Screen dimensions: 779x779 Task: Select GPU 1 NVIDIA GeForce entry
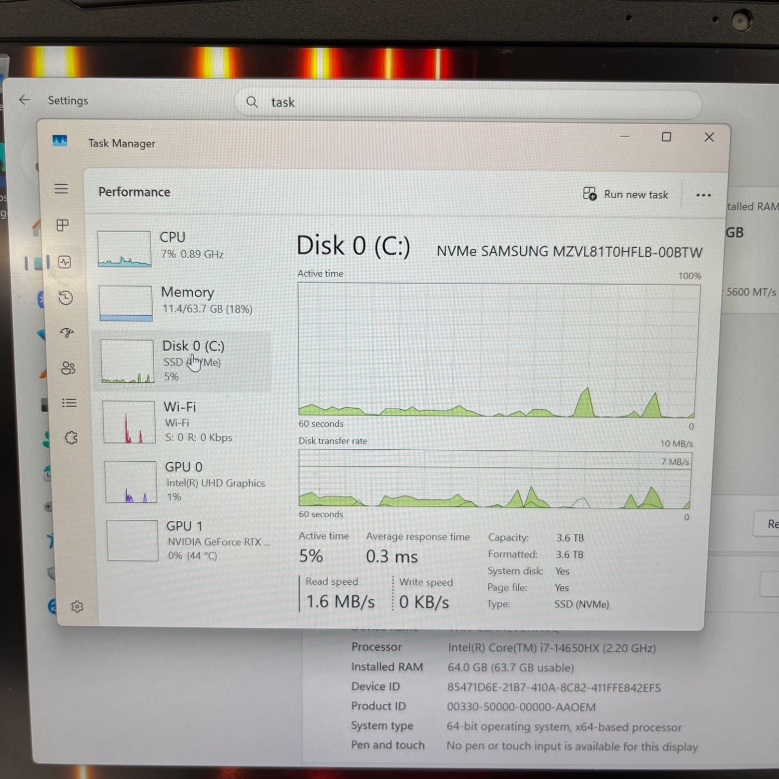tap(189, 540)
